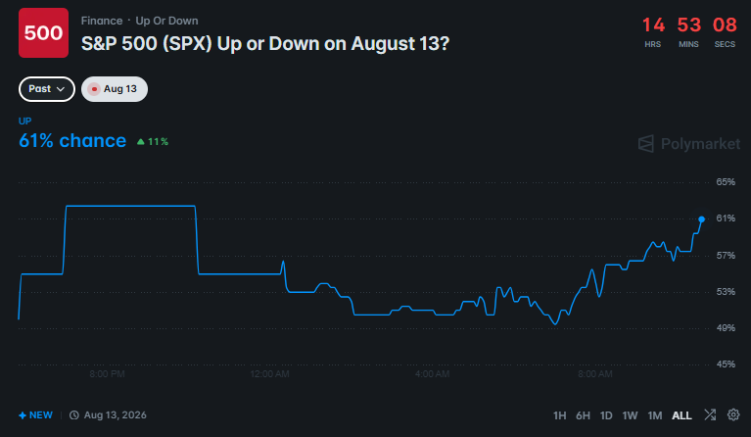Click the red 500 market logo
This screenshot has height=437, width=751.
point(43,32)
